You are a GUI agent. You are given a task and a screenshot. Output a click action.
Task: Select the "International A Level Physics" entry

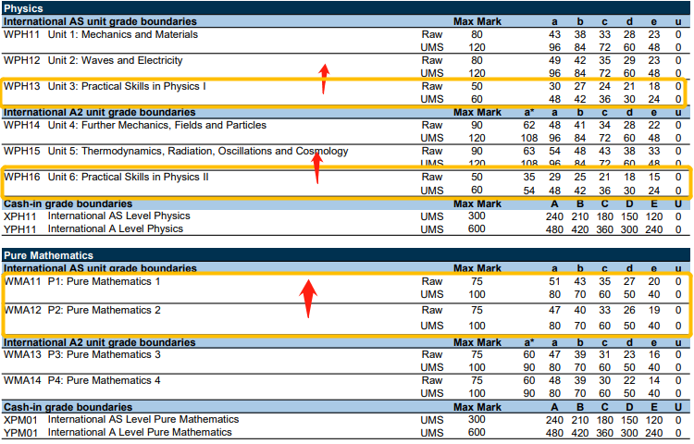(115, 228)
